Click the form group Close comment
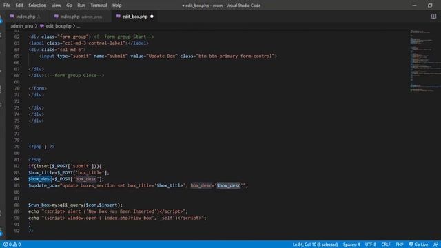The width and height of the screenshot is (441, 248). (x=74, y=76)
